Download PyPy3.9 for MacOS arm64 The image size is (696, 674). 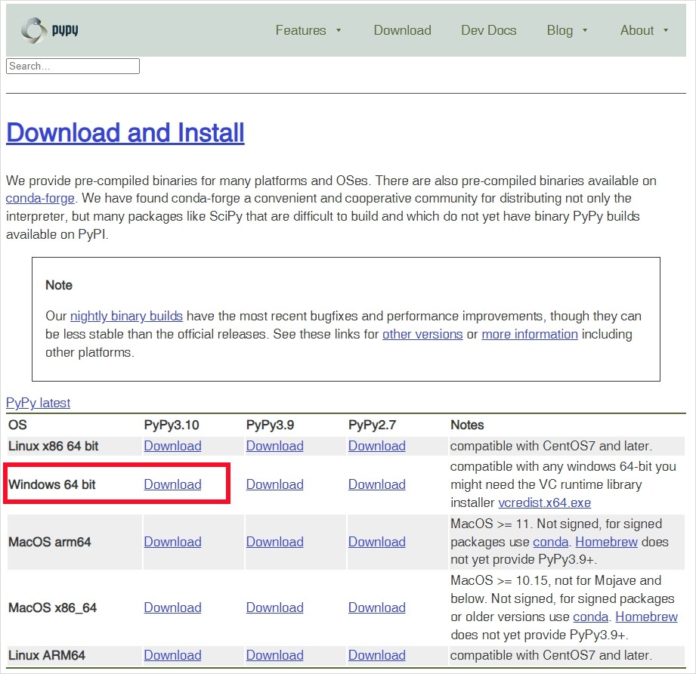point(275,542)
